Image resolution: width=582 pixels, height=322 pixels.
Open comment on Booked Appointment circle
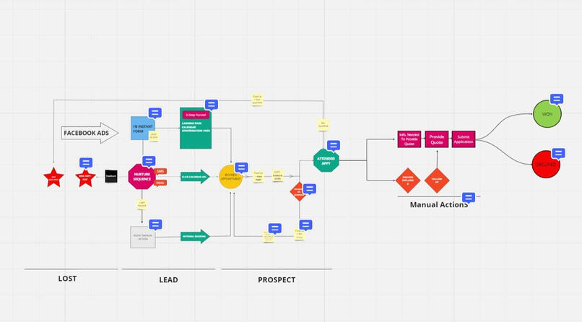click(241, 167)
